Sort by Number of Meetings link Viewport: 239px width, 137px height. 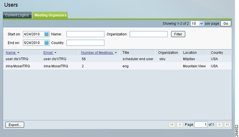[x=97, y=53]
